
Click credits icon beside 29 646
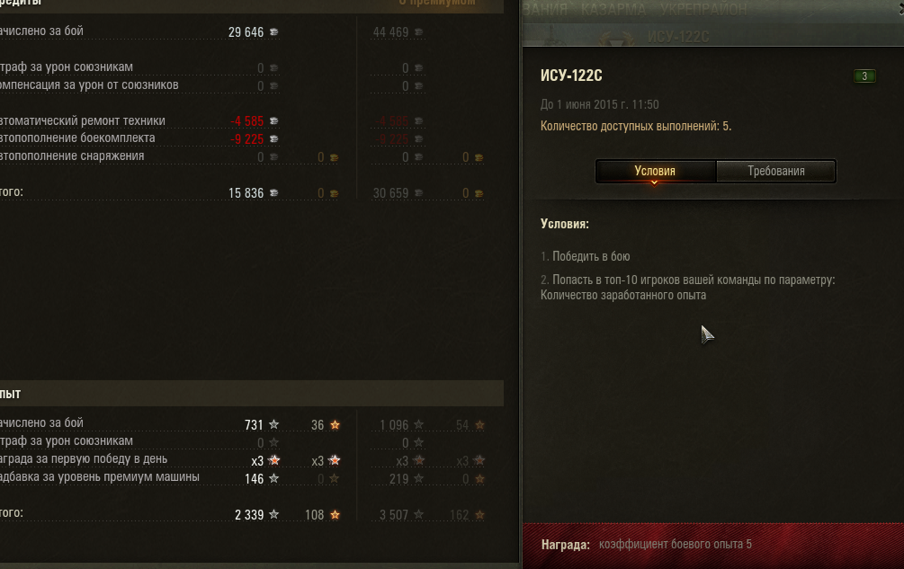pyautogui.click(x=274, y=32)
